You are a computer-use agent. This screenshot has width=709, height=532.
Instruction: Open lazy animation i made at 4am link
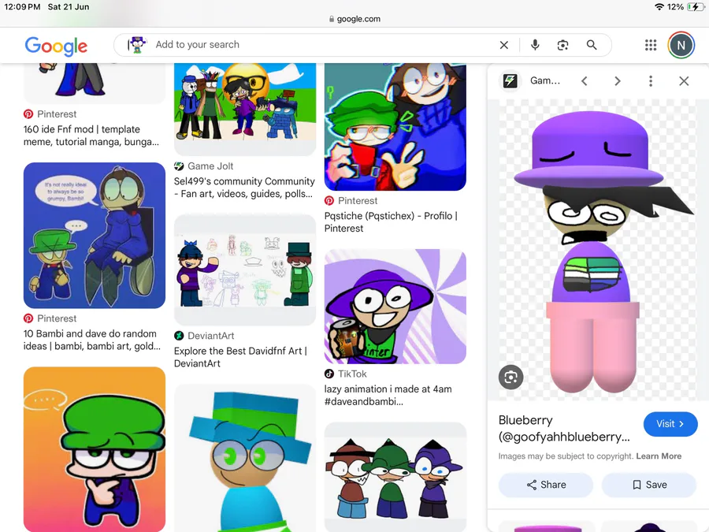(388, 395)
